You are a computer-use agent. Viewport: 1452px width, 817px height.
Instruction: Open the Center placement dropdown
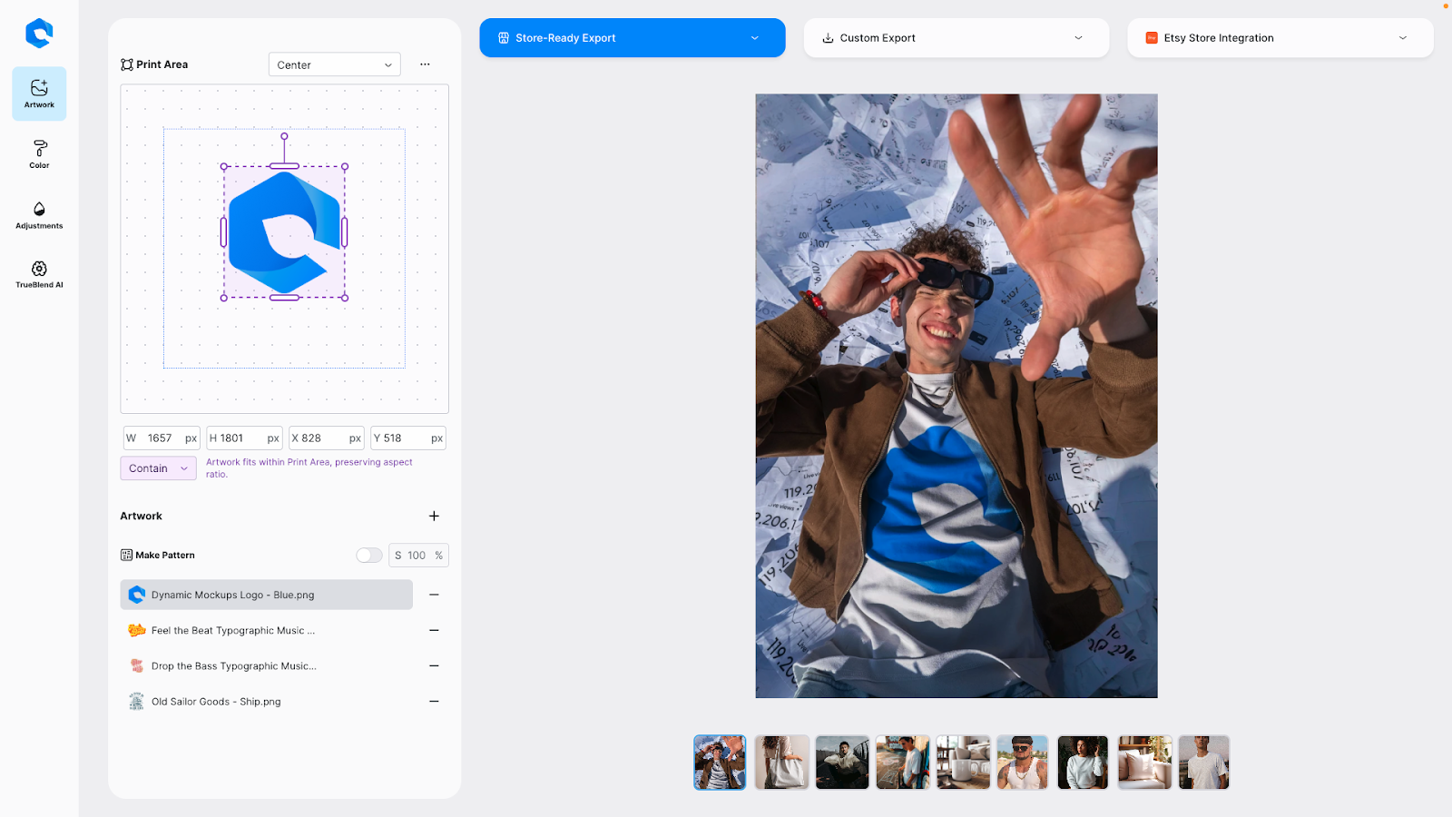(334, 64)
